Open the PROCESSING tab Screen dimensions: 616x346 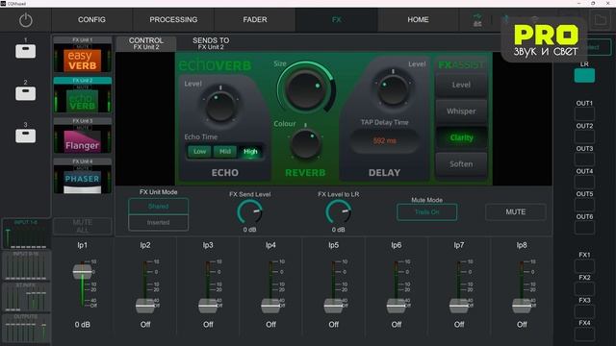pos(173,19)
